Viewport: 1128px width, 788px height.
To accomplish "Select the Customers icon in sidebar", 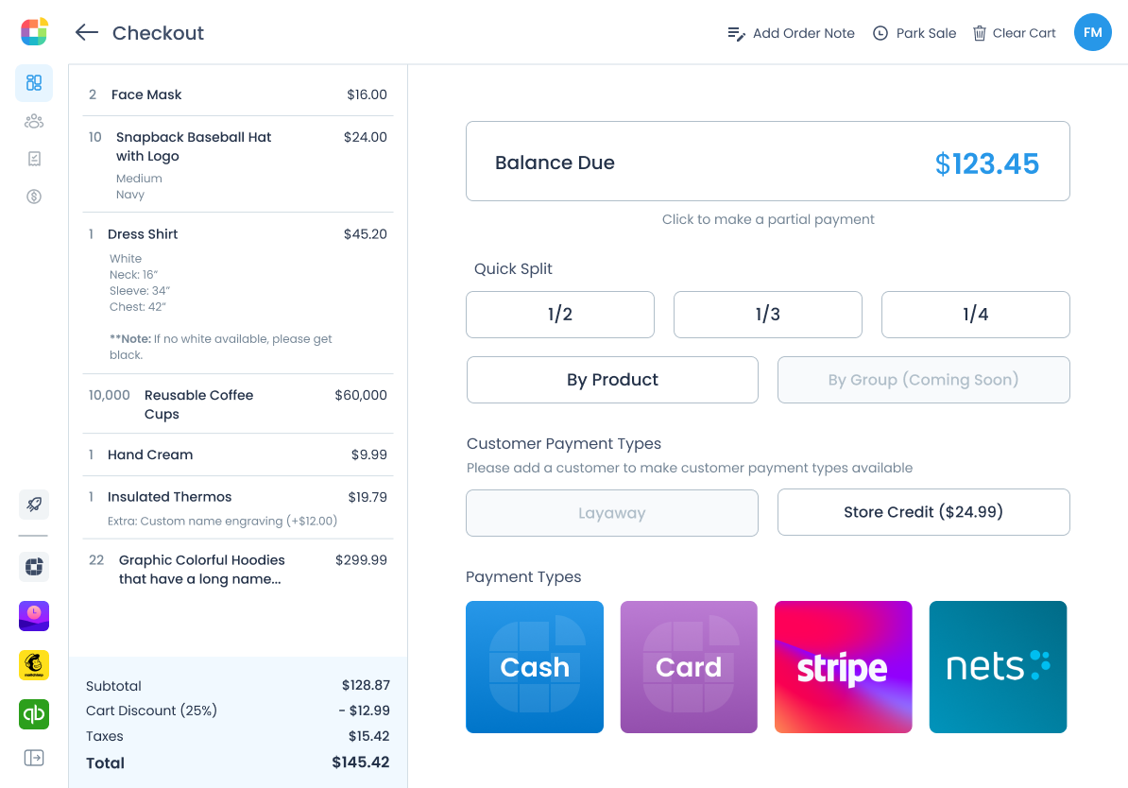I will (33, 121).
